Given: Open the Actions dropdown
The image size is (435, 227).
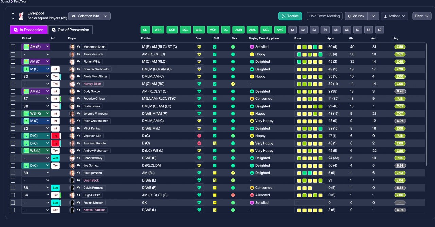Looking at the screenshot, I should (395, 16).
